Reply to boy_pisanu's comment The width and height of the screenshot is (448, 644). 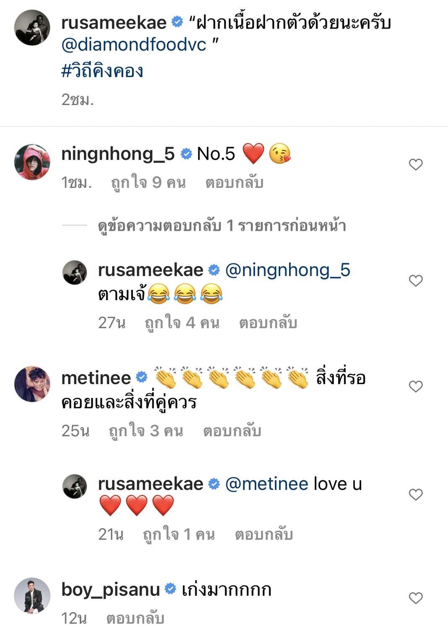(x=135, y=618)
